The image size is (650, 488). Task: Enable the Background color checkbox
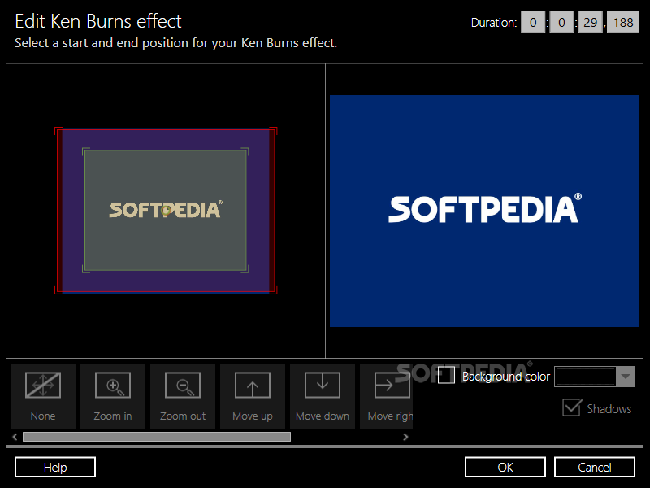(x=446, y=375)
